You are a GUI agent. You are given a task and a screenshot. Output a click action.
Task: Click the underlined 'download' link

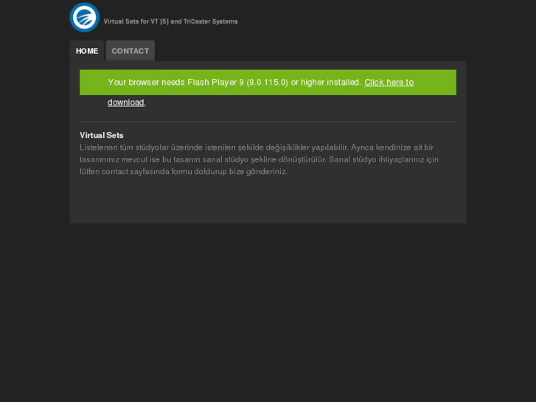(126, 103)
